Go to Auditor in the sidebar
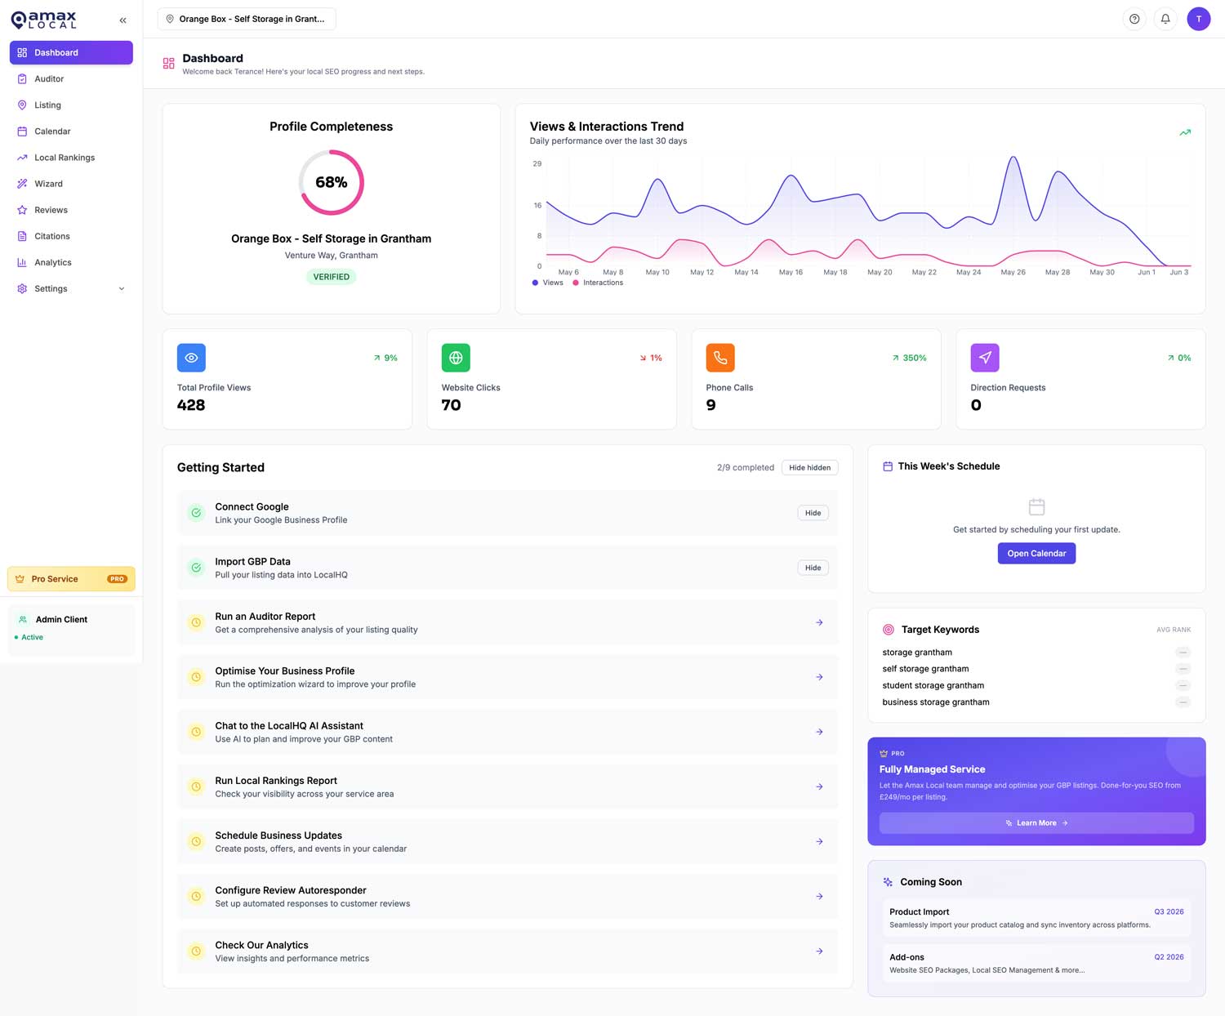The image size is (1225, 1016). 71,78
